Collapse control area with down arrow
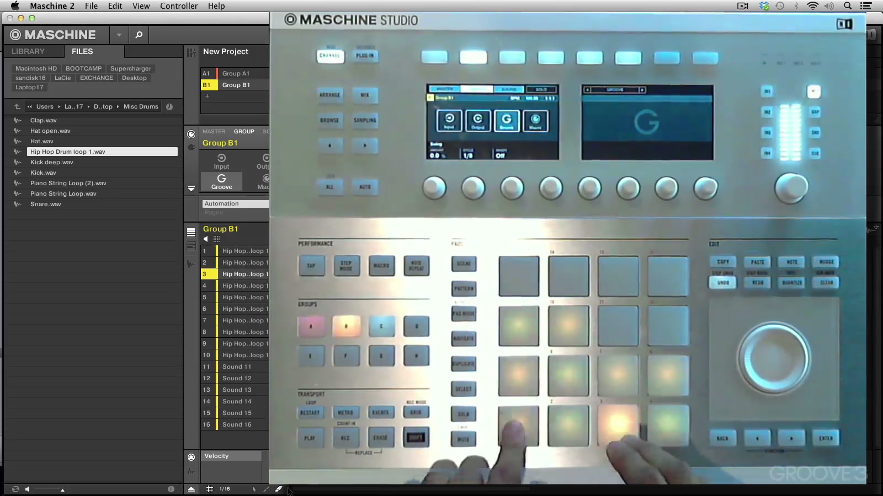This screenshot has height=496, width=883. [191, 188]
